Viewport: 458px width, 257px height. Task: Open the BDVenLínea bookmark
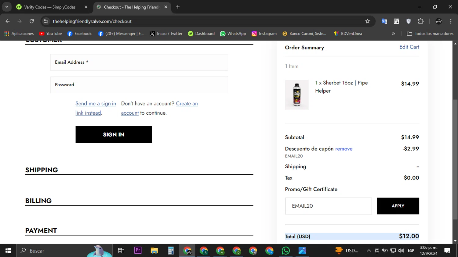click(348, 34)
